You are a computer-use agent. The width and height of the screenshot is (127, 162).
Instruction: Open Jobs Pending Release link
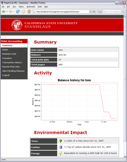13,71
